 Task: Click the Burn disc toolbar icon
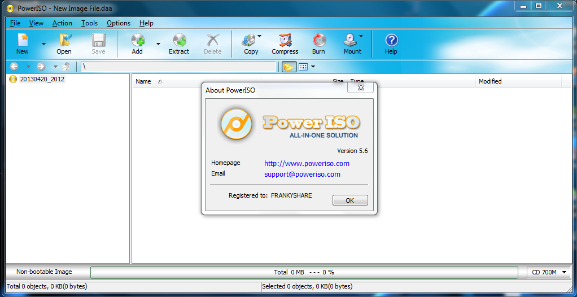[x=319, y=40]
